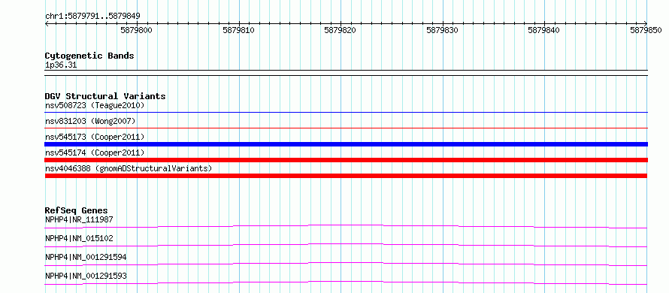Viewport: 669px width, 293px height.
Task: Click ruler position 5879800
Action: [137, 30]
